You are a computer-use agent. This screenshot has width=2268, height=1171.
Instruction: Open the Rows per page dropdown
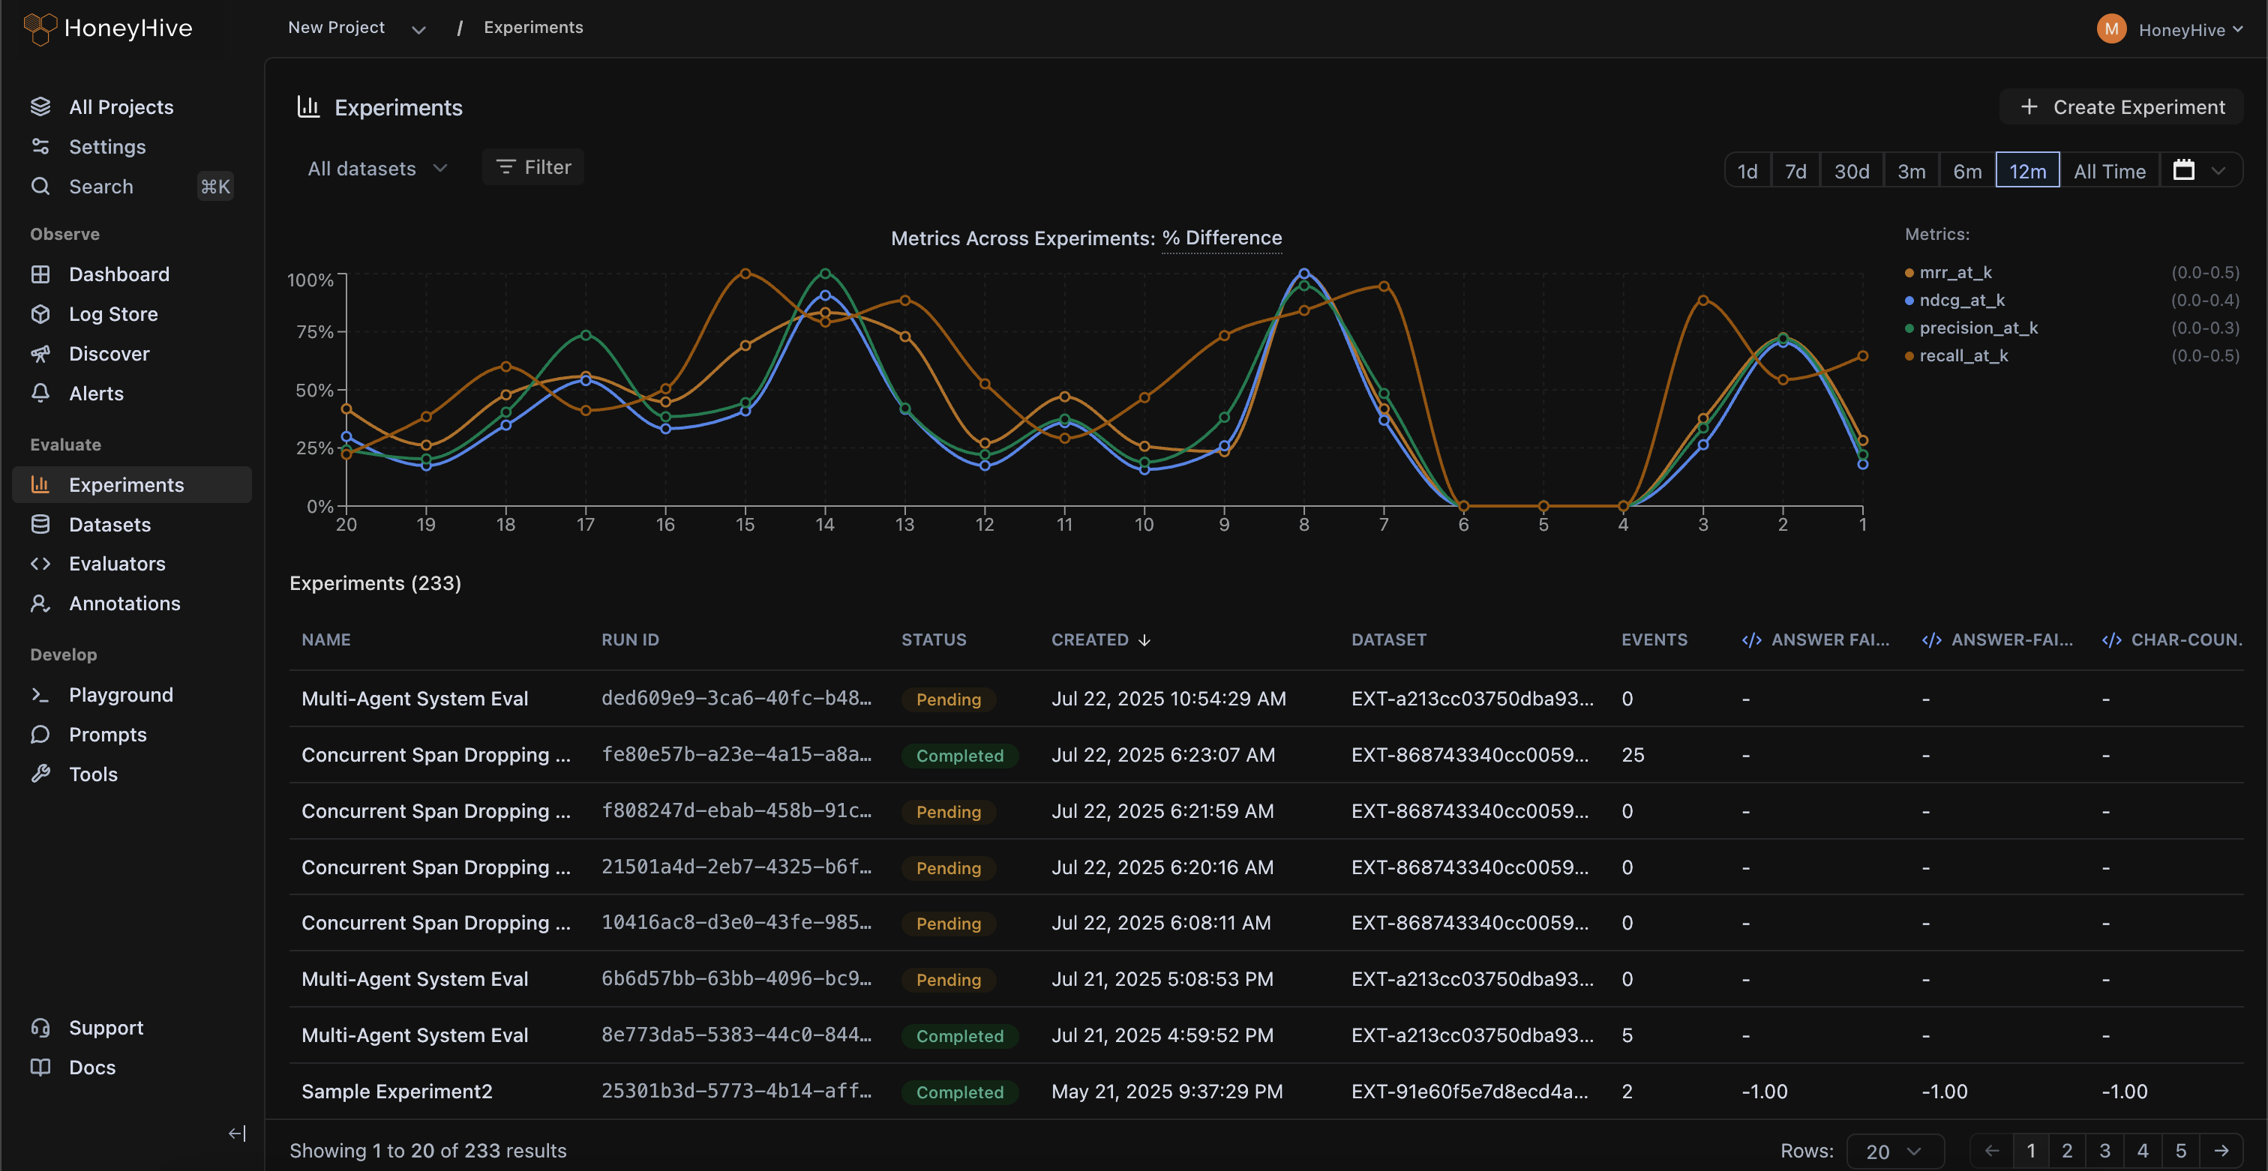[x=1893, y=1151]
